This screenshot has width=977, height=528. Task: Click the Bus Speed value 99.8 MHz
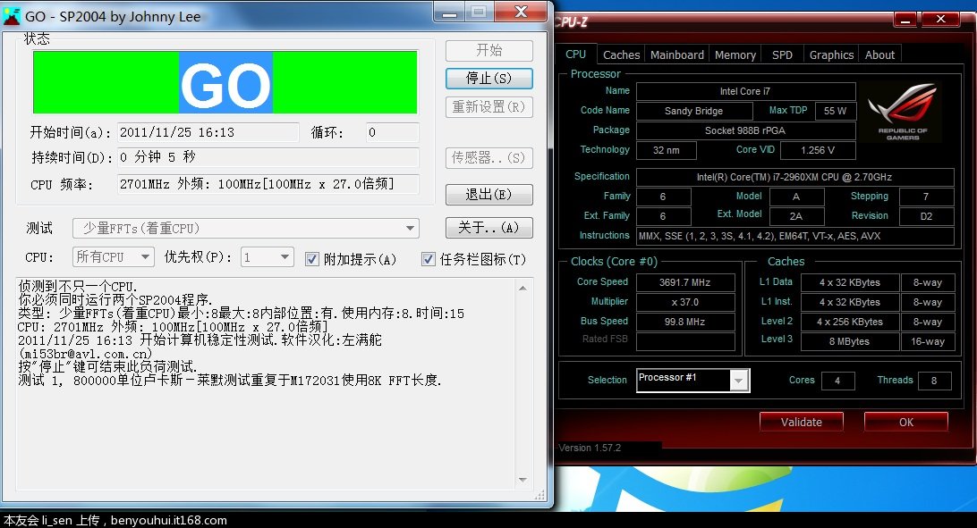(684, 323)
